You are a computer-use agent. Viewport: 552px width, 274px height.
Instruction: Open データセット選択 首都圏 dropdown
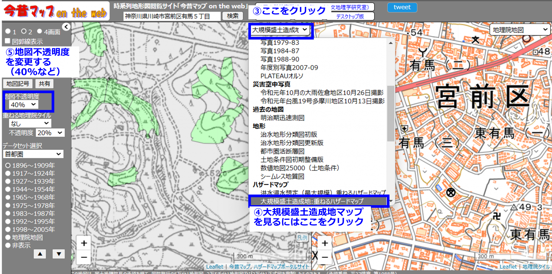coord(33,154)
